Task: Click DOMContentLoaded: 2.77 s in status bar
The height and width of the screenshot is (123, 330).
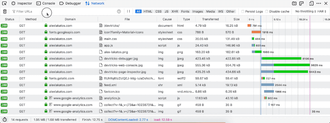Action: (128, 120)
